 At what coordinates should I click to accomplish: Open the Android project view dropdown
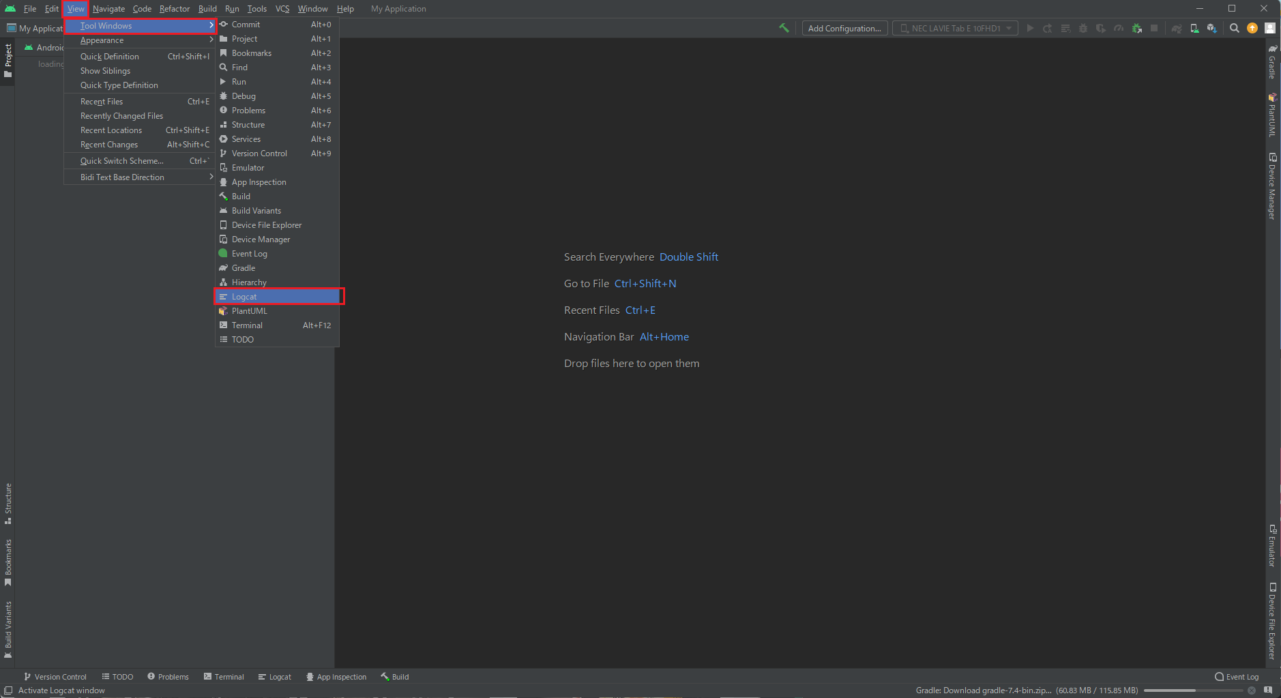(x=44, y=48)
